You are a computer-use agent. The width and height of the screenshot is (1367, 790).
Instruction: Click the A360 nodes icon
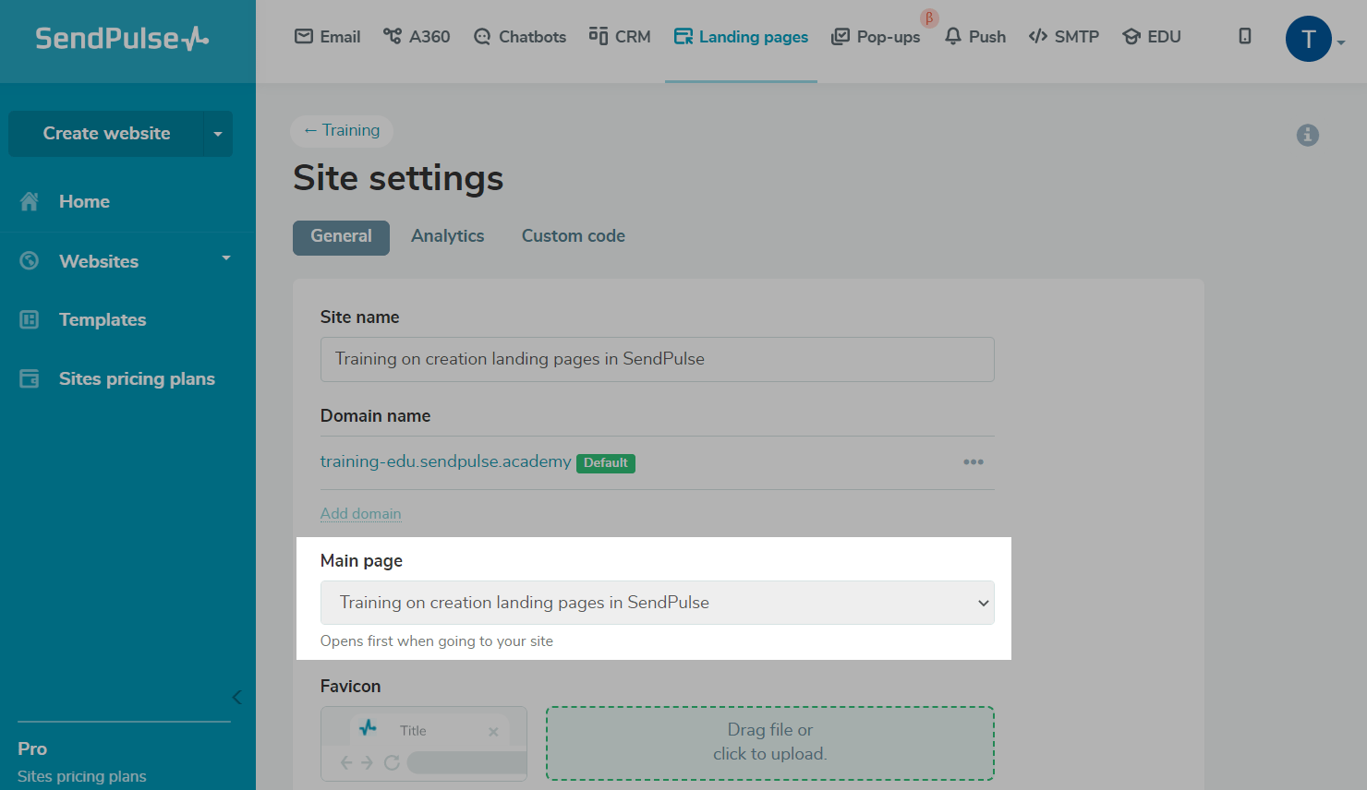click(393, 36)
